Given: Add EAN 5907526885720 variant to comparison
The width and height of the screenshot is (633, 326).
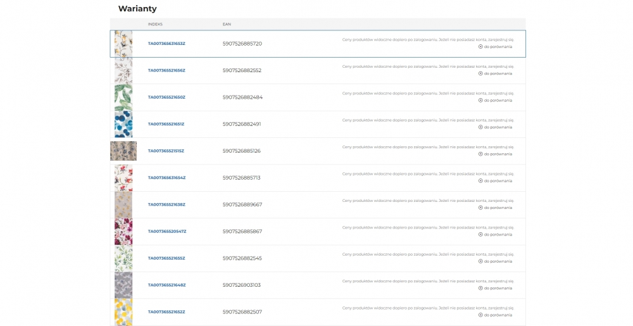Looking at the screenshot, I should [496, 47].
